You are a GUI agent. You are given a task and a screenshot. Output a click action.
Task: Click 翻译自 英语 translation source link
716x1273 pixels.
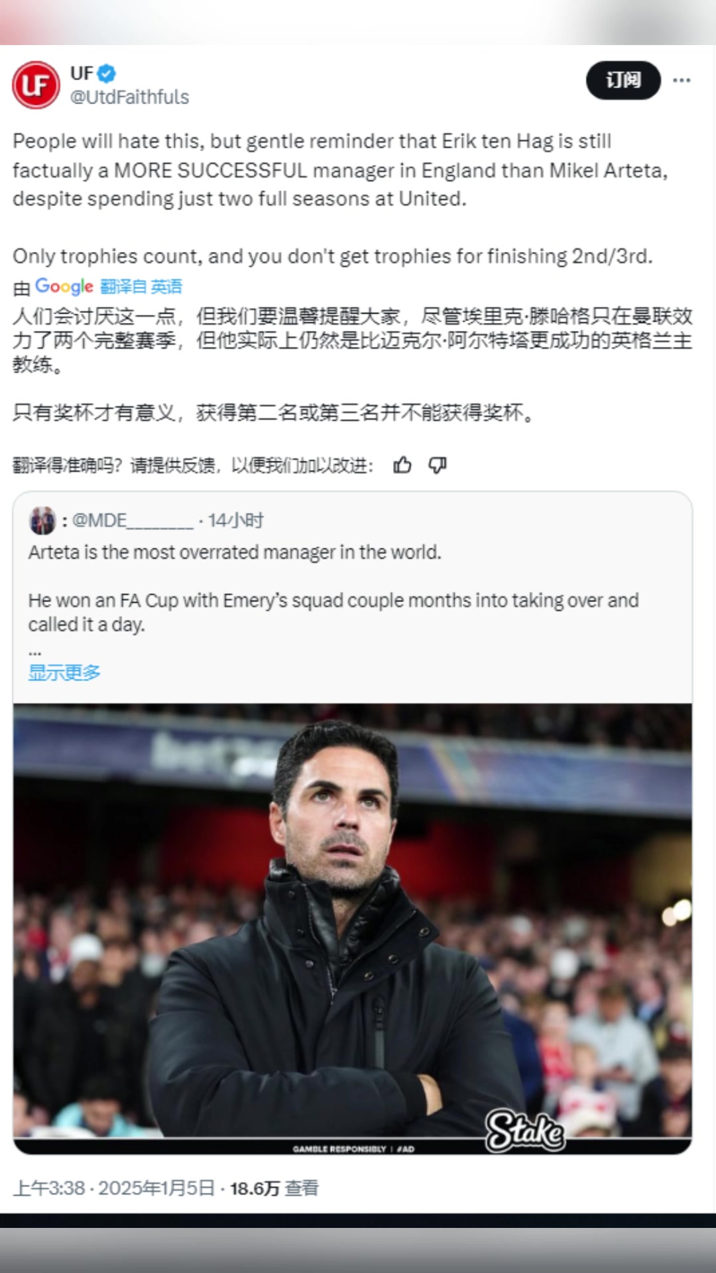point(141,286)
